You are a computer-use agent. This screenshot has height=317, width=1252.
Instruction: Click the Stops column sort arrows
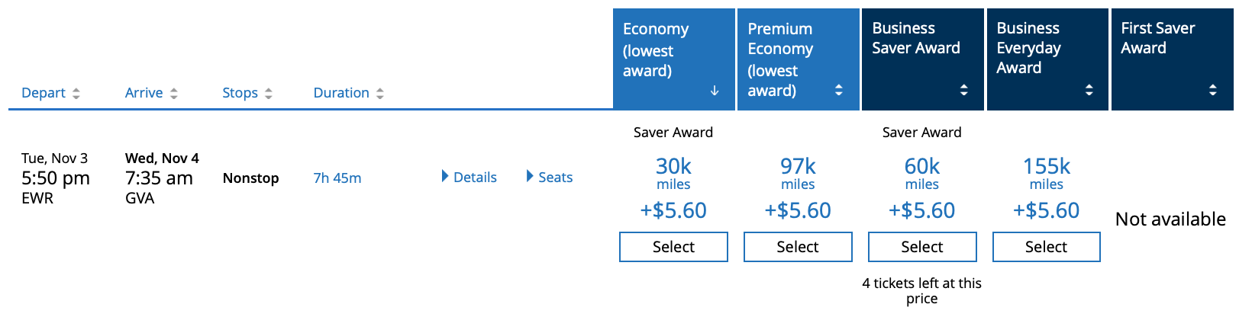point(268,93)
